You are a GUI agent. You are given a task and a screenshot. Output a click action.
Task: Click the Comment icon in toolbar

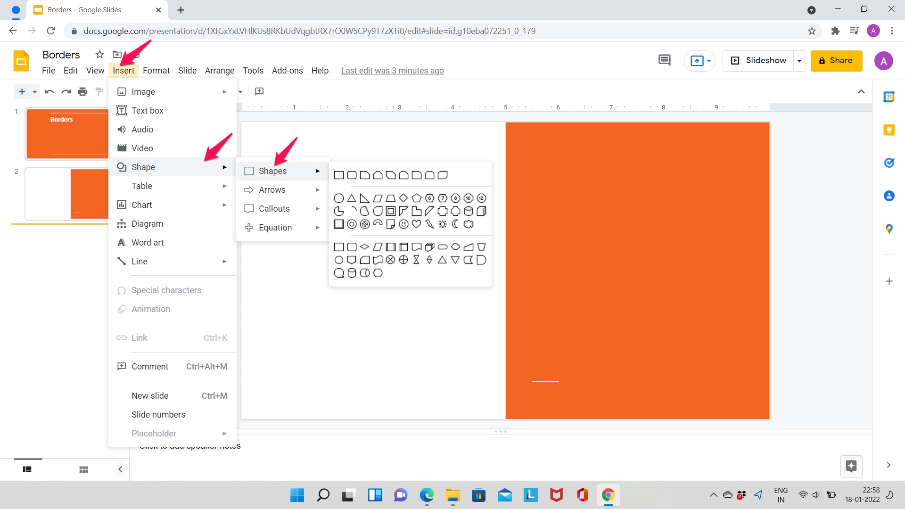[x=664, y=60]
